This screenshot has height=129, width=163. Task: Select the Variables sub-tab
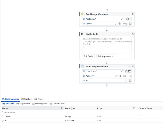click(x=9, y=103)
